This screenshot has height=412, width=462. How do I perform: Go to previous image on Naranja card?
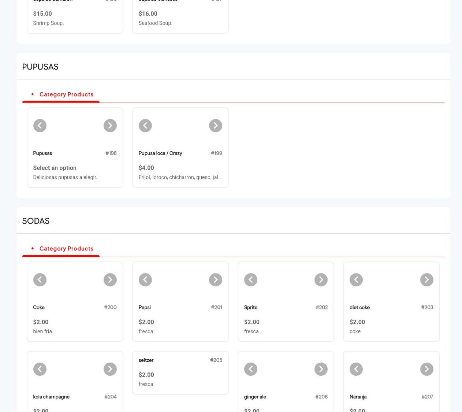coord(356,369)
